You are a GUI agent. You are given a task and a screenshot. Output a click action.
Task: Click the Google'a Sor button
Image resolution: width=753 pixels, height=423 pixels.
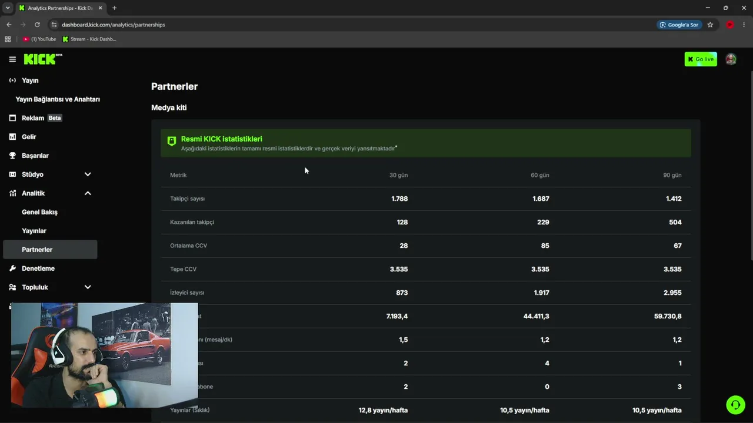tap(679, 25)
